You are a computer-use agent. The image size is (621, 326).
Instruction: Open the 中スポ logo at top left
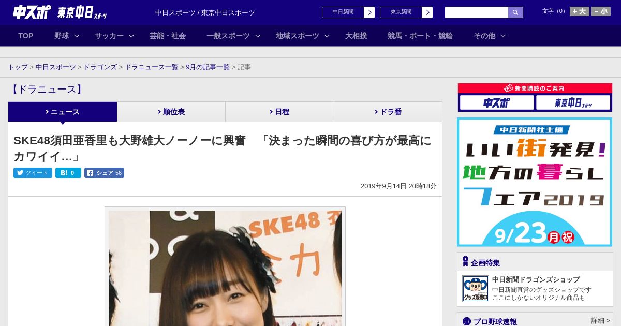point(32,12)
